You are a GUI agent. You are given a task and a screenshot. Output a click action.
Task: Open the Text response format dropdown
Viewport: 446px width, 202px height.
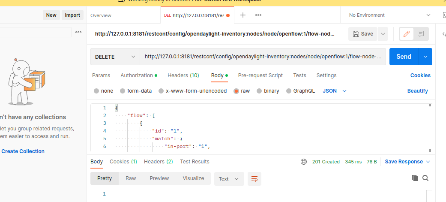pos(229,179)
